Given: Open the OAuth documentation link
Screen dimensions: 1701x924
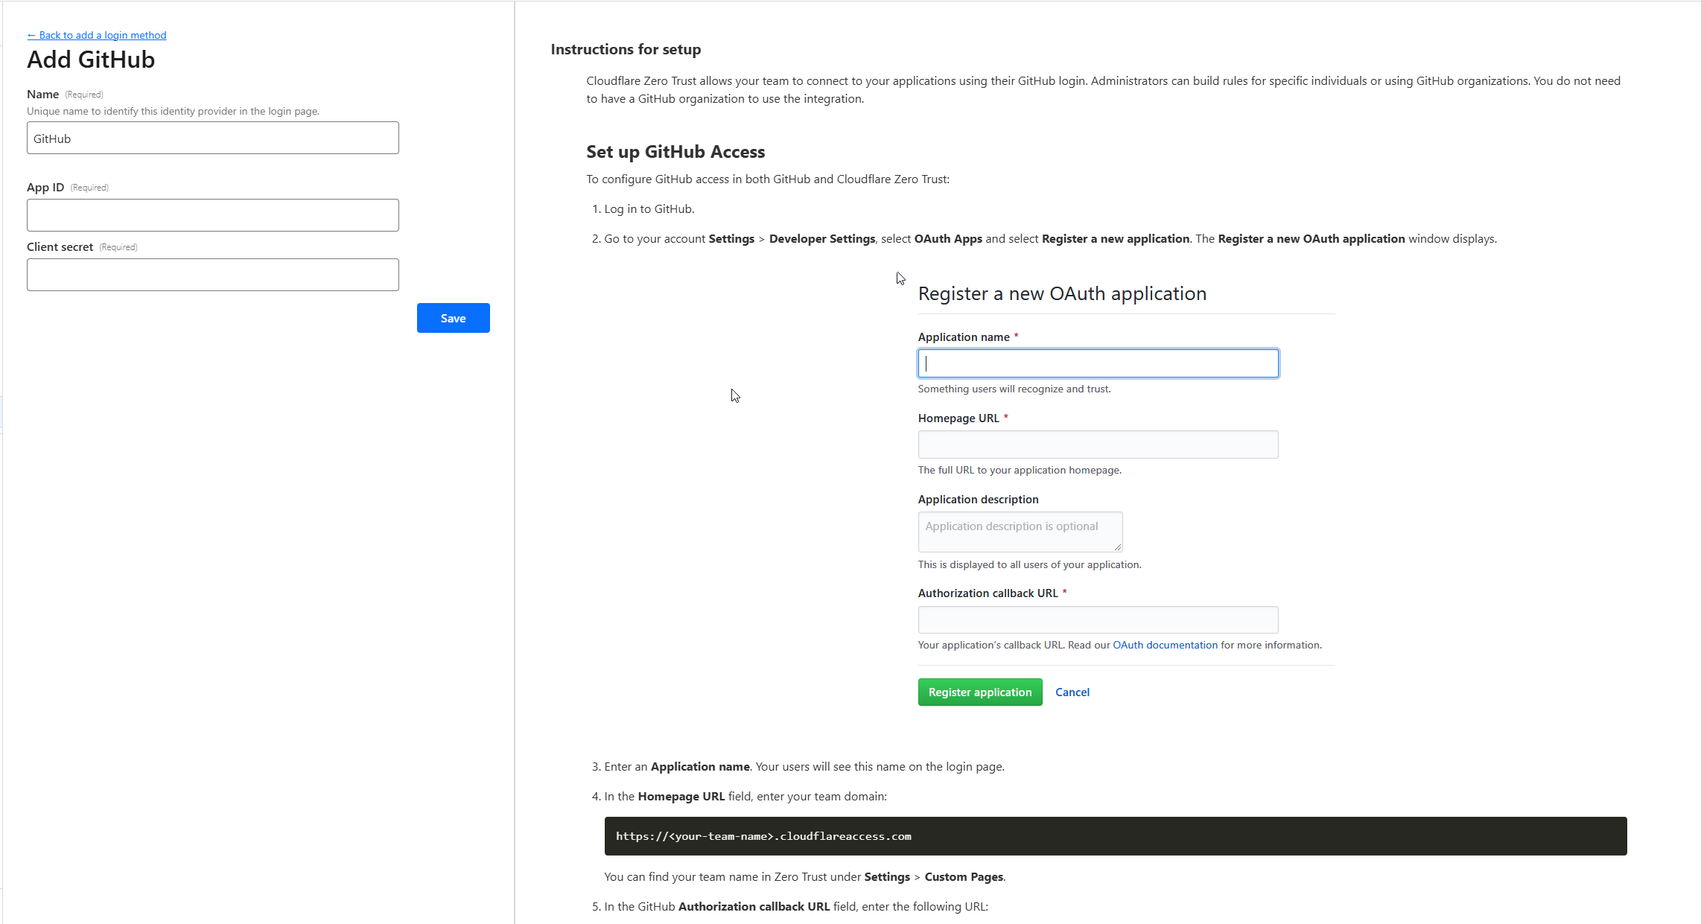Looking at the screenshot, I should pyautogui.click(x=1165, y=645).
